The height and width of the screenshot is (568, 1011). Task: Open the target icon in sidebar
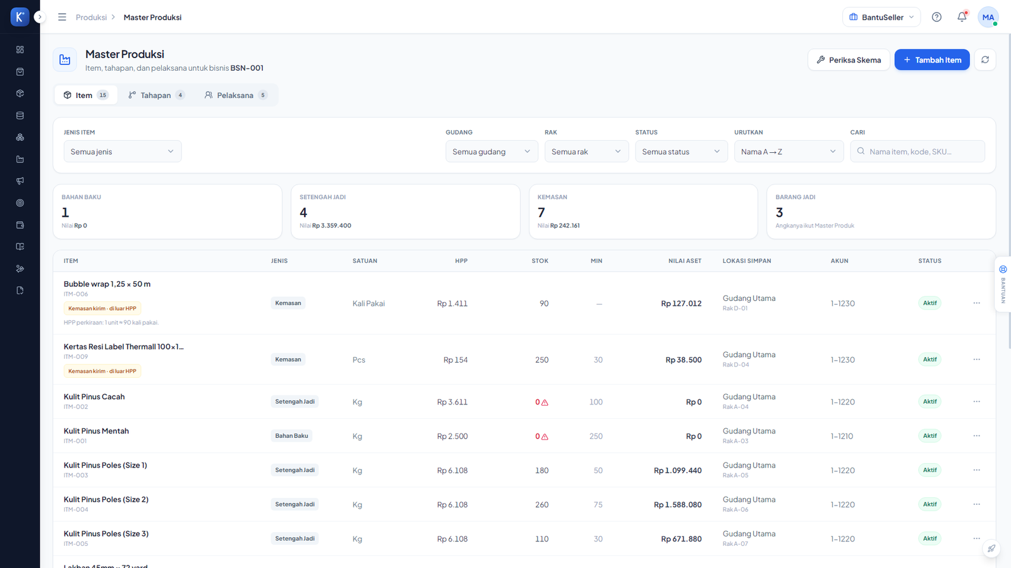[x=20, y=203]
